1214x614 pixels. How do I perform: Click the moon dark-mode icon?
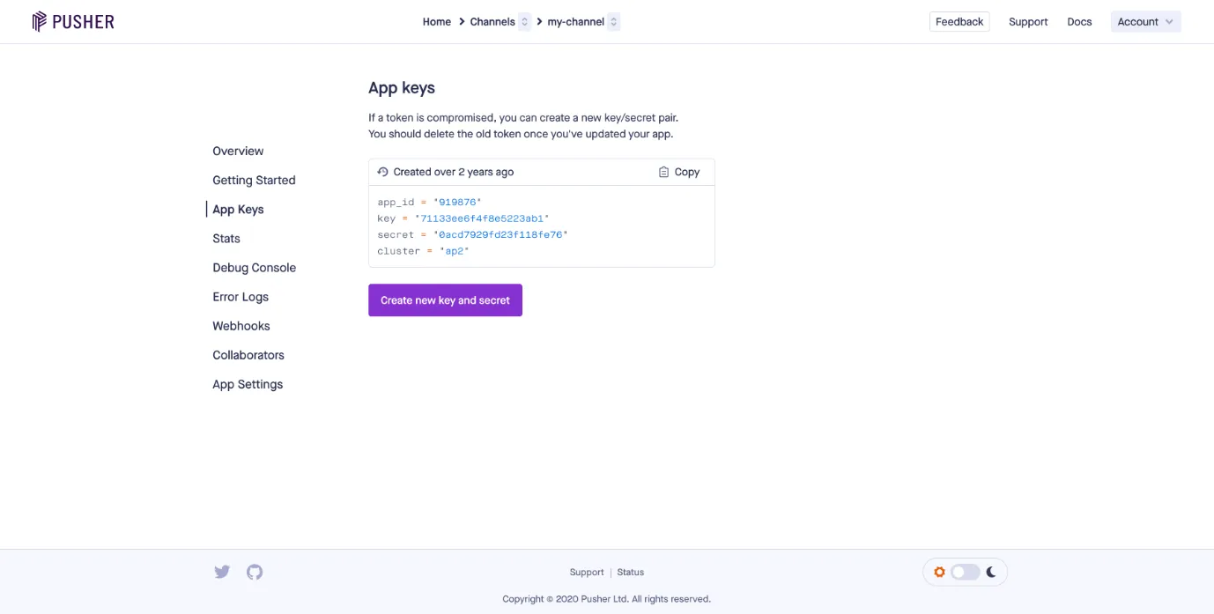(991, 572)
